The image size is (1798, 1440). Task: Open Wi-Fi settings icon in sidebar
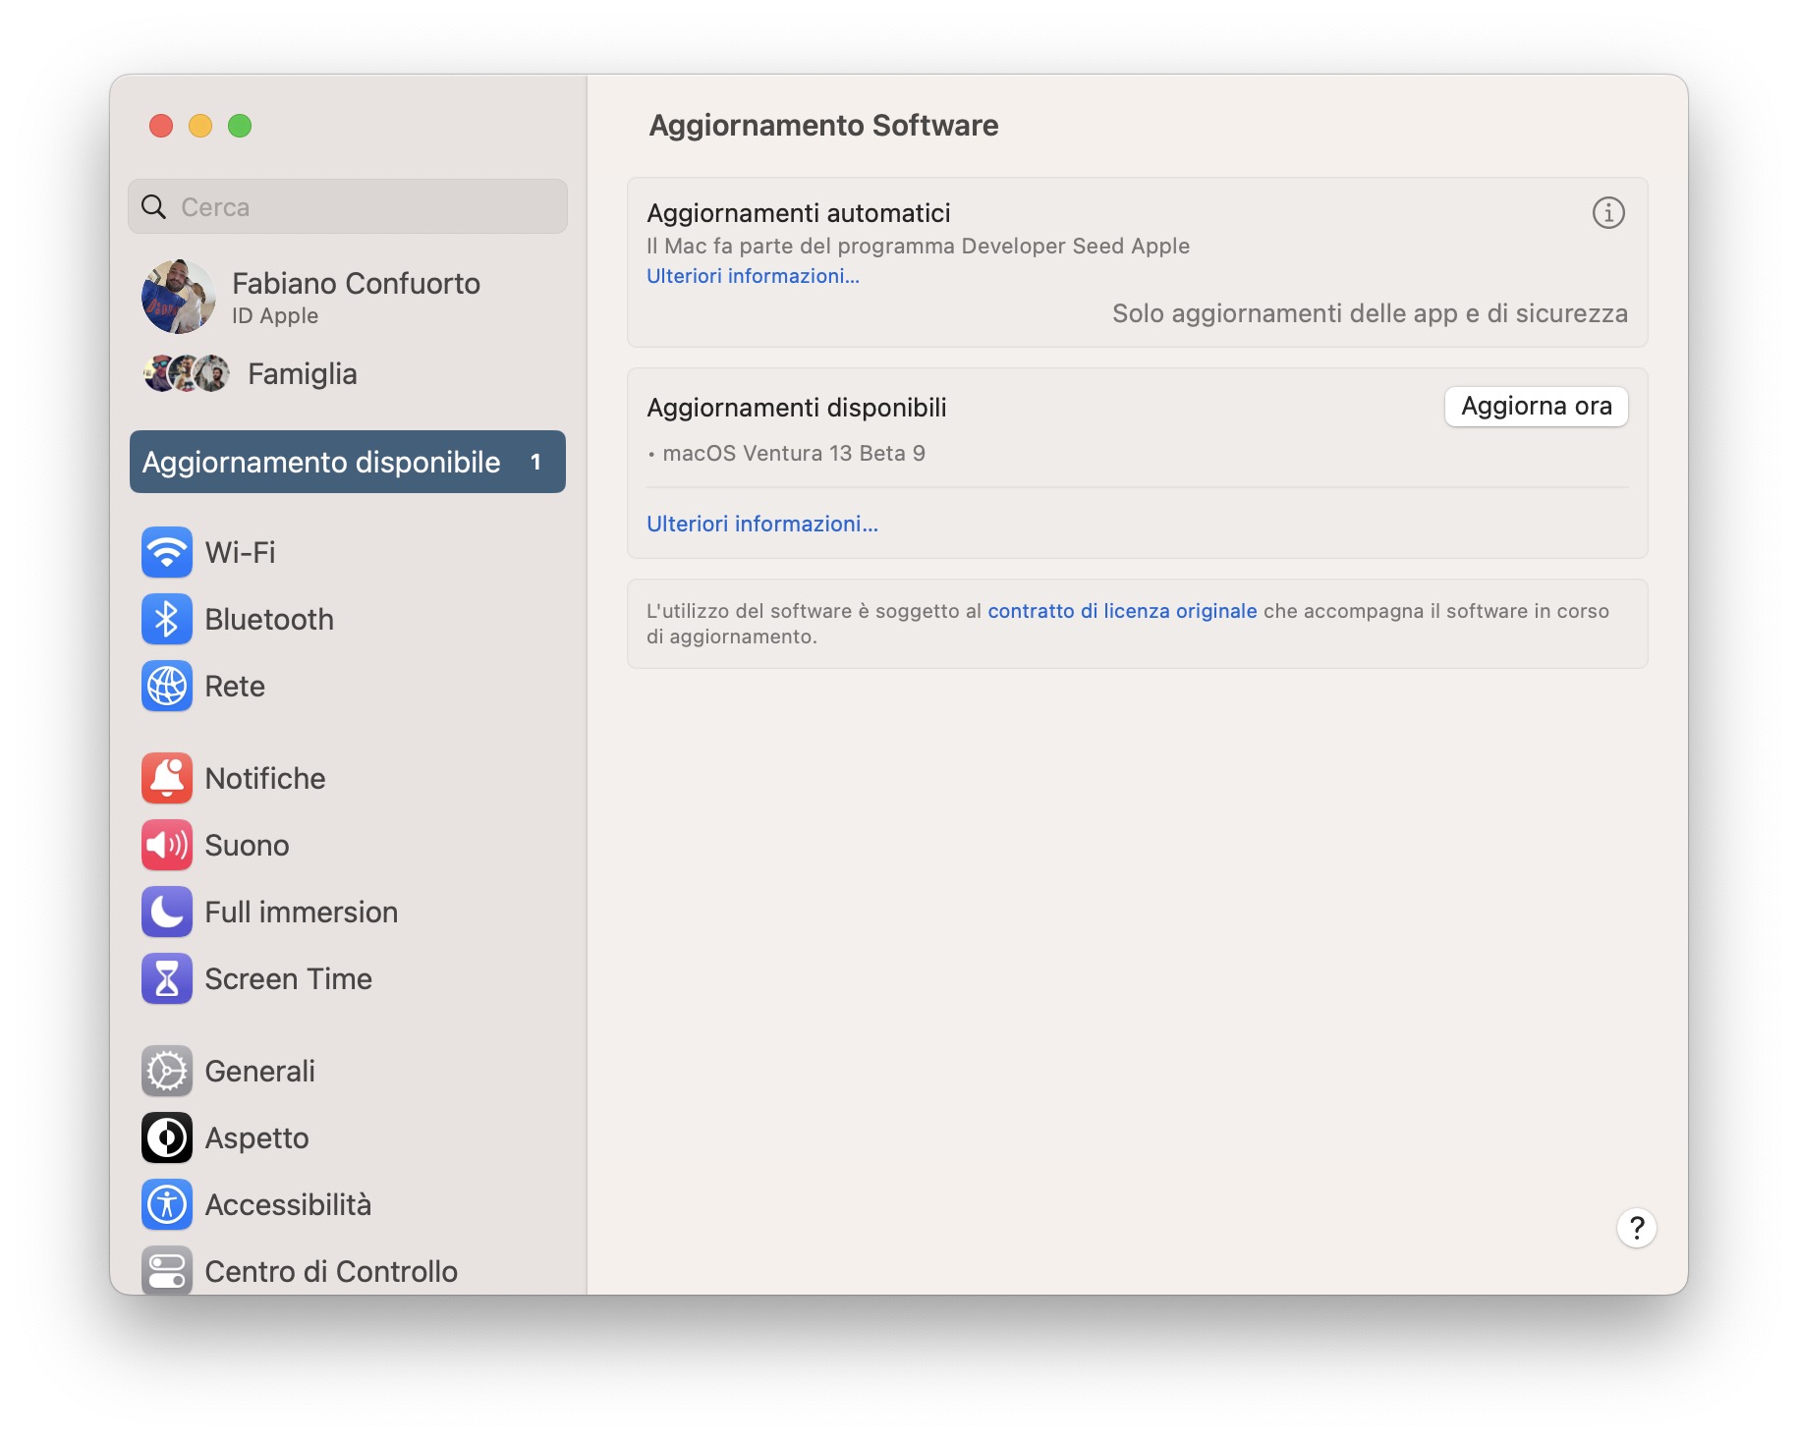click(166, 552)
